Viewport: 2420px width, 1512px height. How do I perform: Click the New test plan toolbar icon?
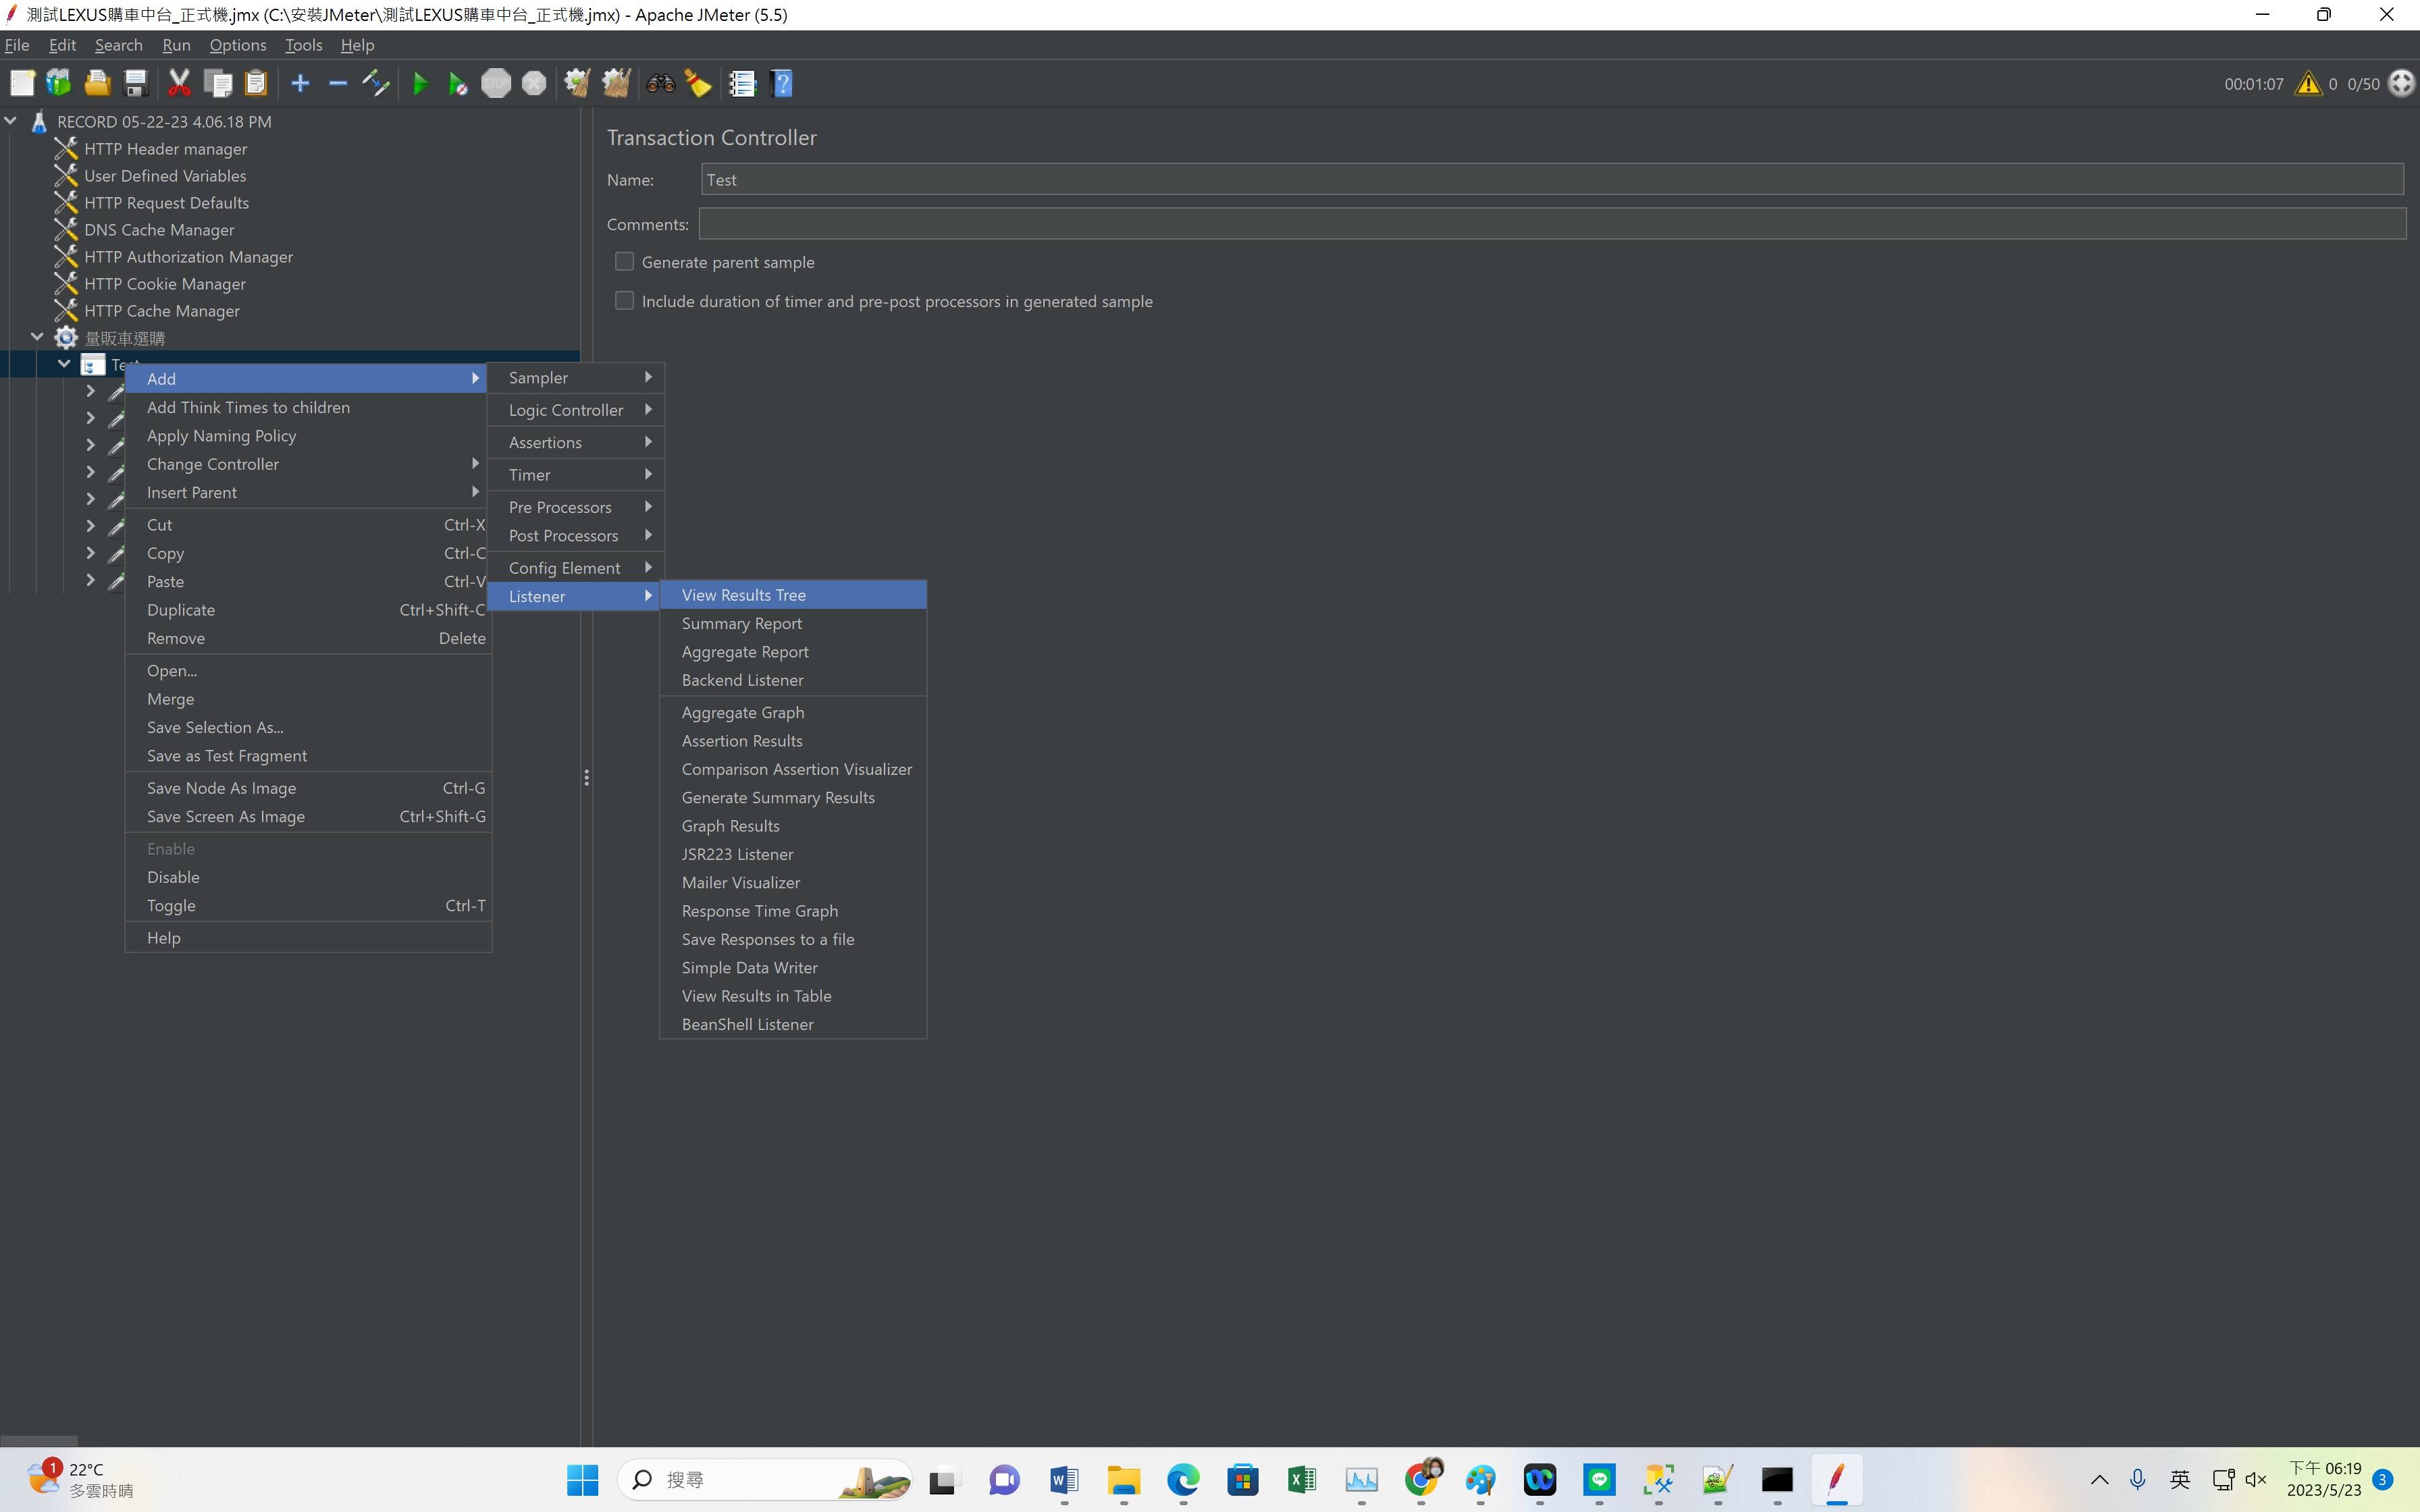coord(22,84)
